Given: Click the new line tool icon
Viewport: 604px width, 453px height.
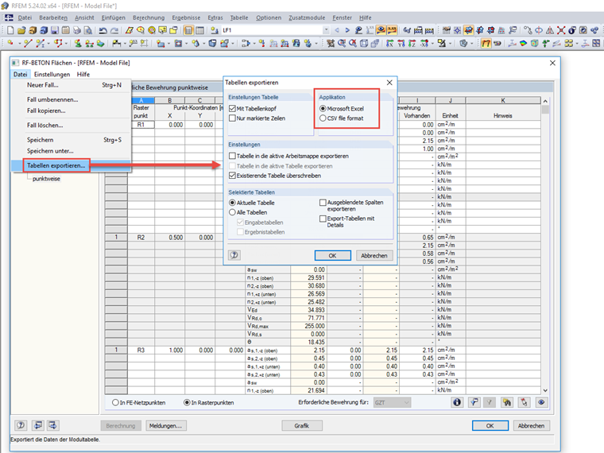Looking at the screenshot, I should [x=28, y=43].
